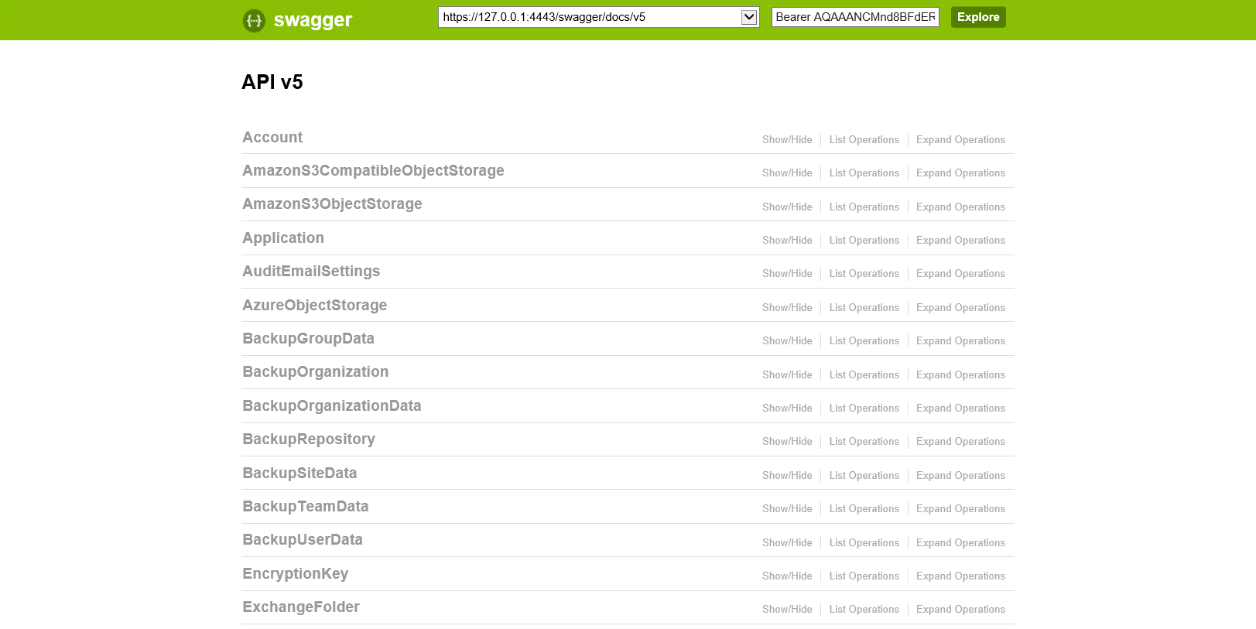1256x629 pixels.
Task: Open the EncryptionKey heading
Action: tap(295, 573)
